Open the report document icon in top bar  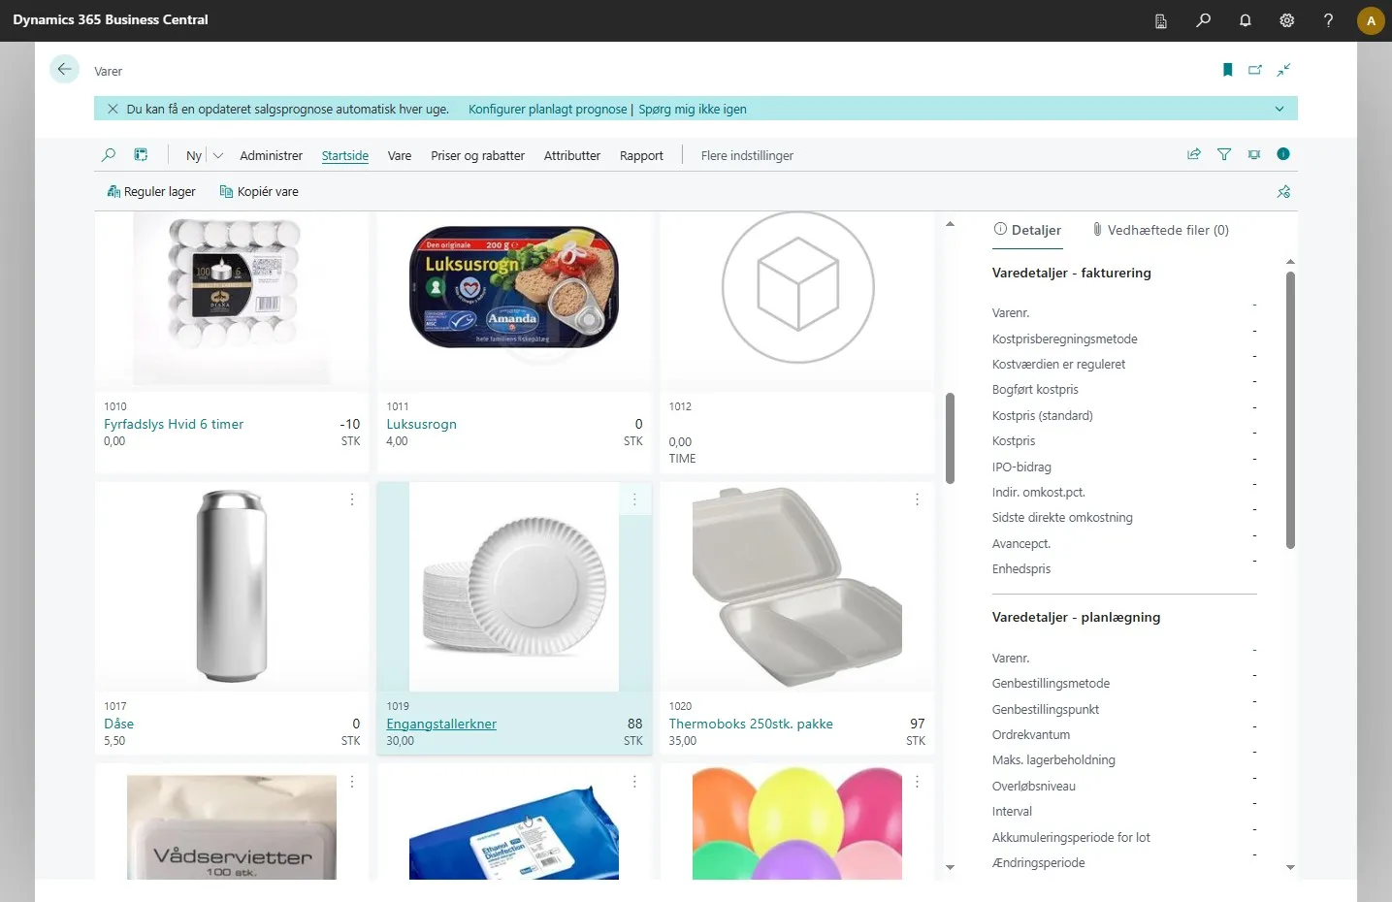click(1161, 20)
